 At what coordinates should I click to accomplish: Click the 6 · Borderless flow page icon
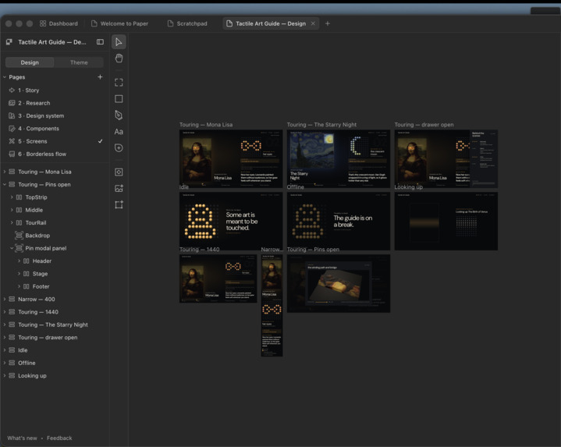[12, 154]
